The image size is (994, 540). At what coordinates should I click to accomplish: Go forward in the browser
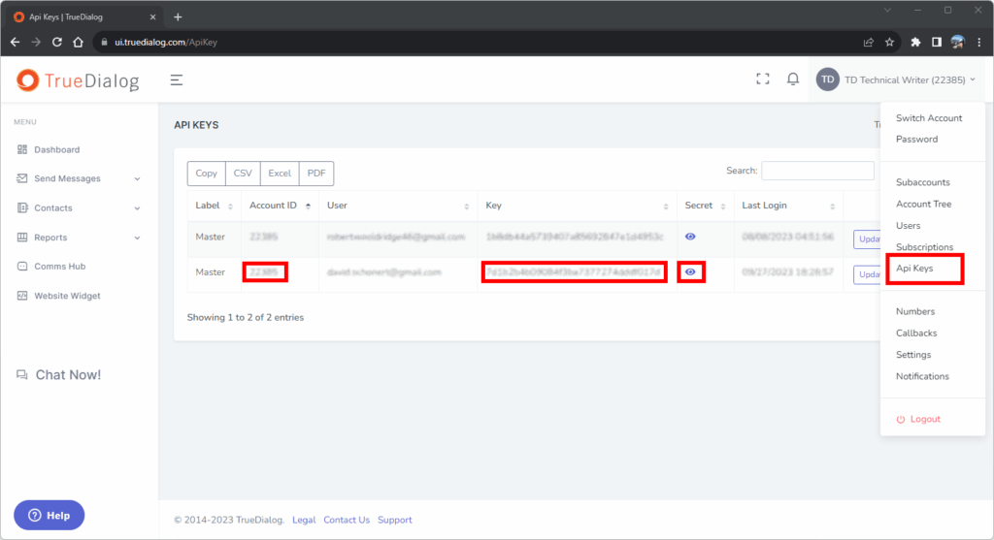click(x=36, y=42)
